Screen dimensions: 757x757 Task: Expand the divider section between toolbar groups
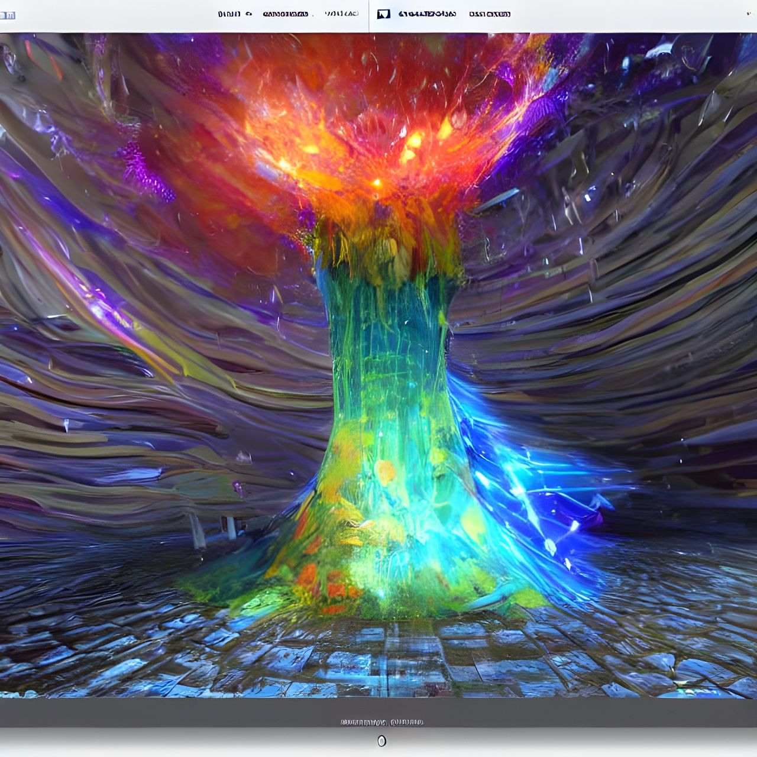tap(370, 12)
